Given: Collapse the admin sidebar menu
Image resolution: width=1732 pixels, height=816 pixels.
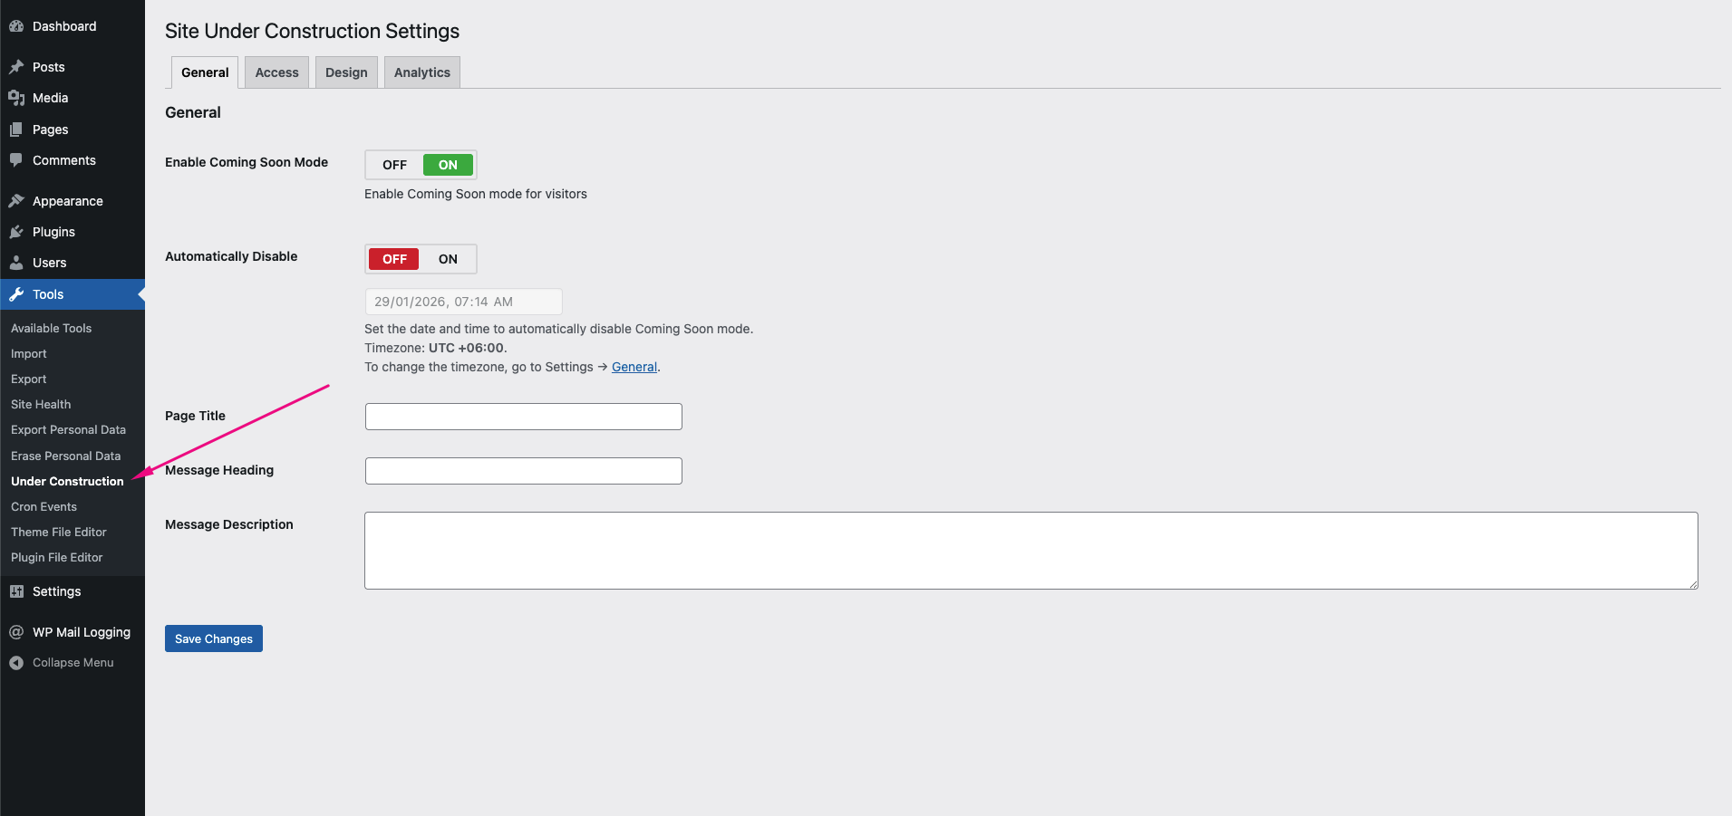Looking at the screenshot, I should point(16,662).
